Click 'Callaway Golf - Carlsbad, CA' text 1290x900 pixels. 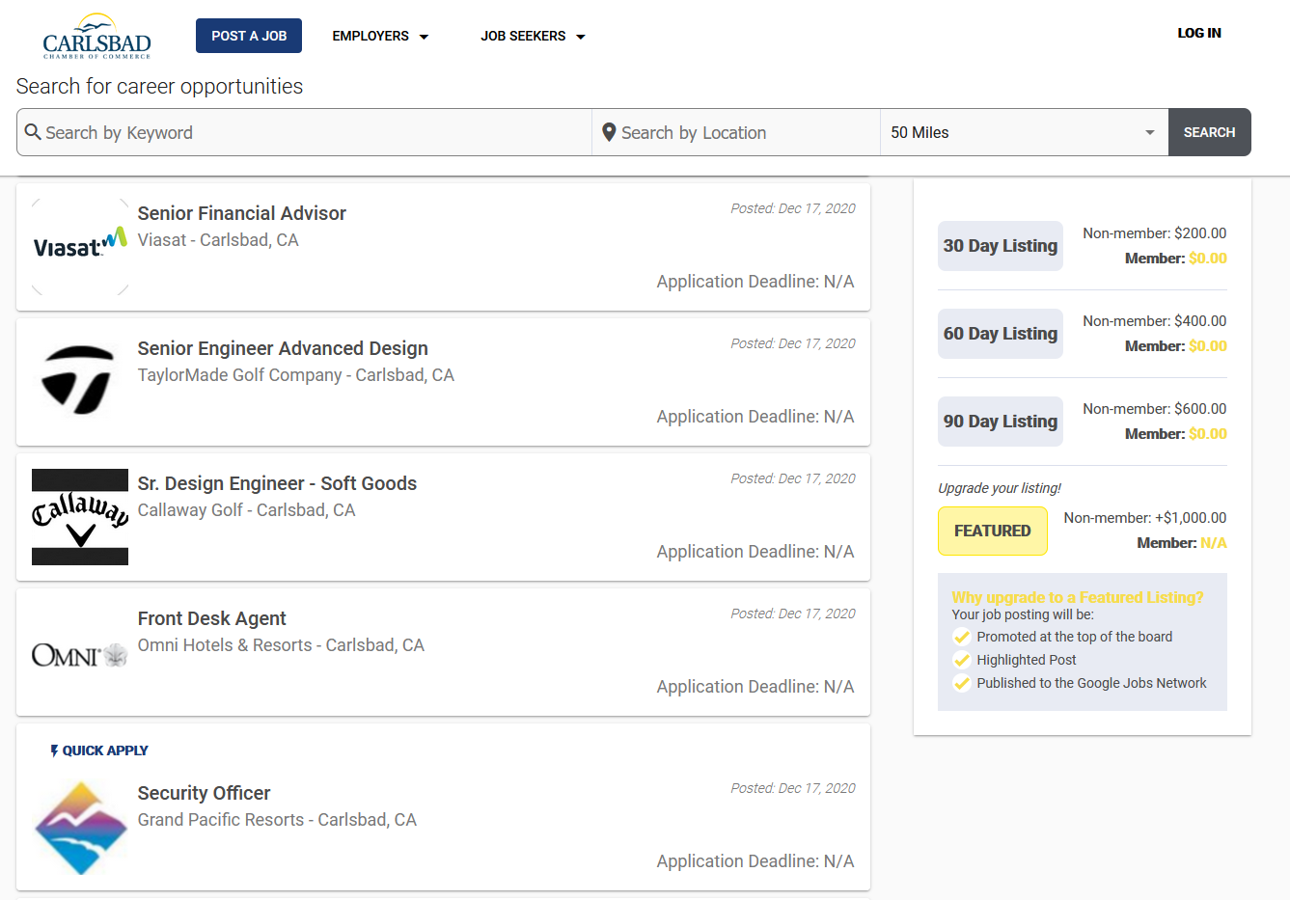click(x=246, y=510)
